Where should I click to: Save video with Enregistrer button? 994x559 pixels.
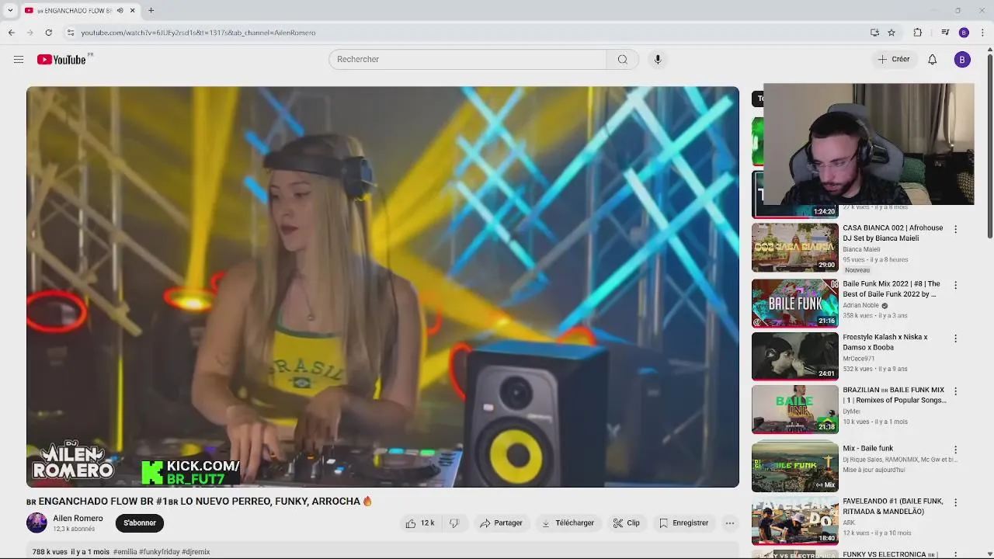(x=683, y=523)
